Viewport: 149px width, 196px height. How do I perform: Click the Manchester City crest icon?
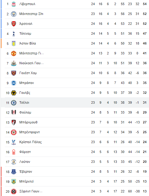click(x=14, y=14)
